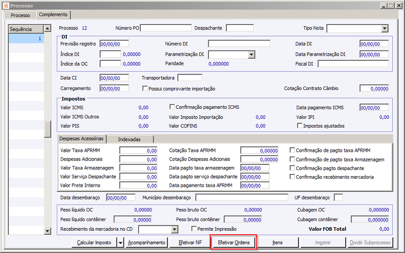Click the Efetivar NF button
405x253 pixels.
pyautogui.click(x=190, y=243)
